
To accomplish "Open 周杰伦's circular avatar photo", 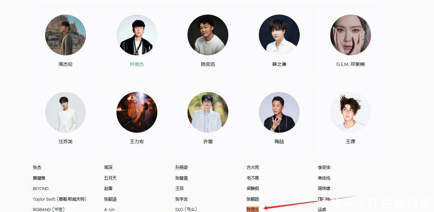I will 66,35.
